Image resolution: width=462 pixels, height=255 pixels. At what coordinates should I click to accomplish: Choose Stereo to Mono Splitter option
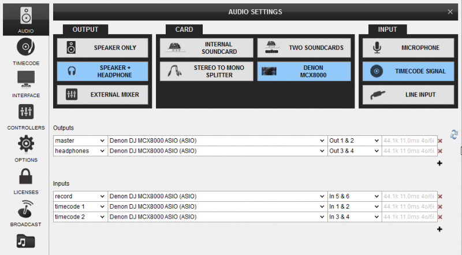tap(206, 71)
